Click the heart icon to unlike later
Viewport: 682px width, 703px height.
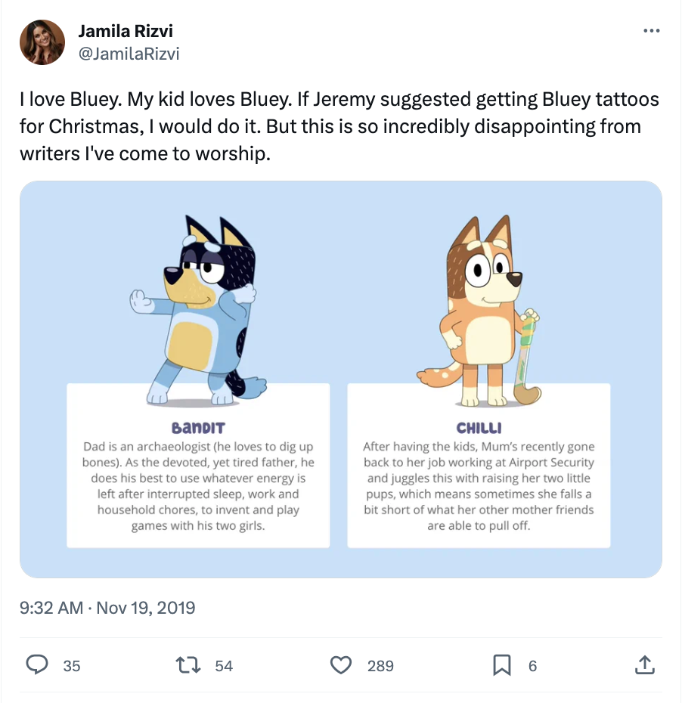coord(341,665)
